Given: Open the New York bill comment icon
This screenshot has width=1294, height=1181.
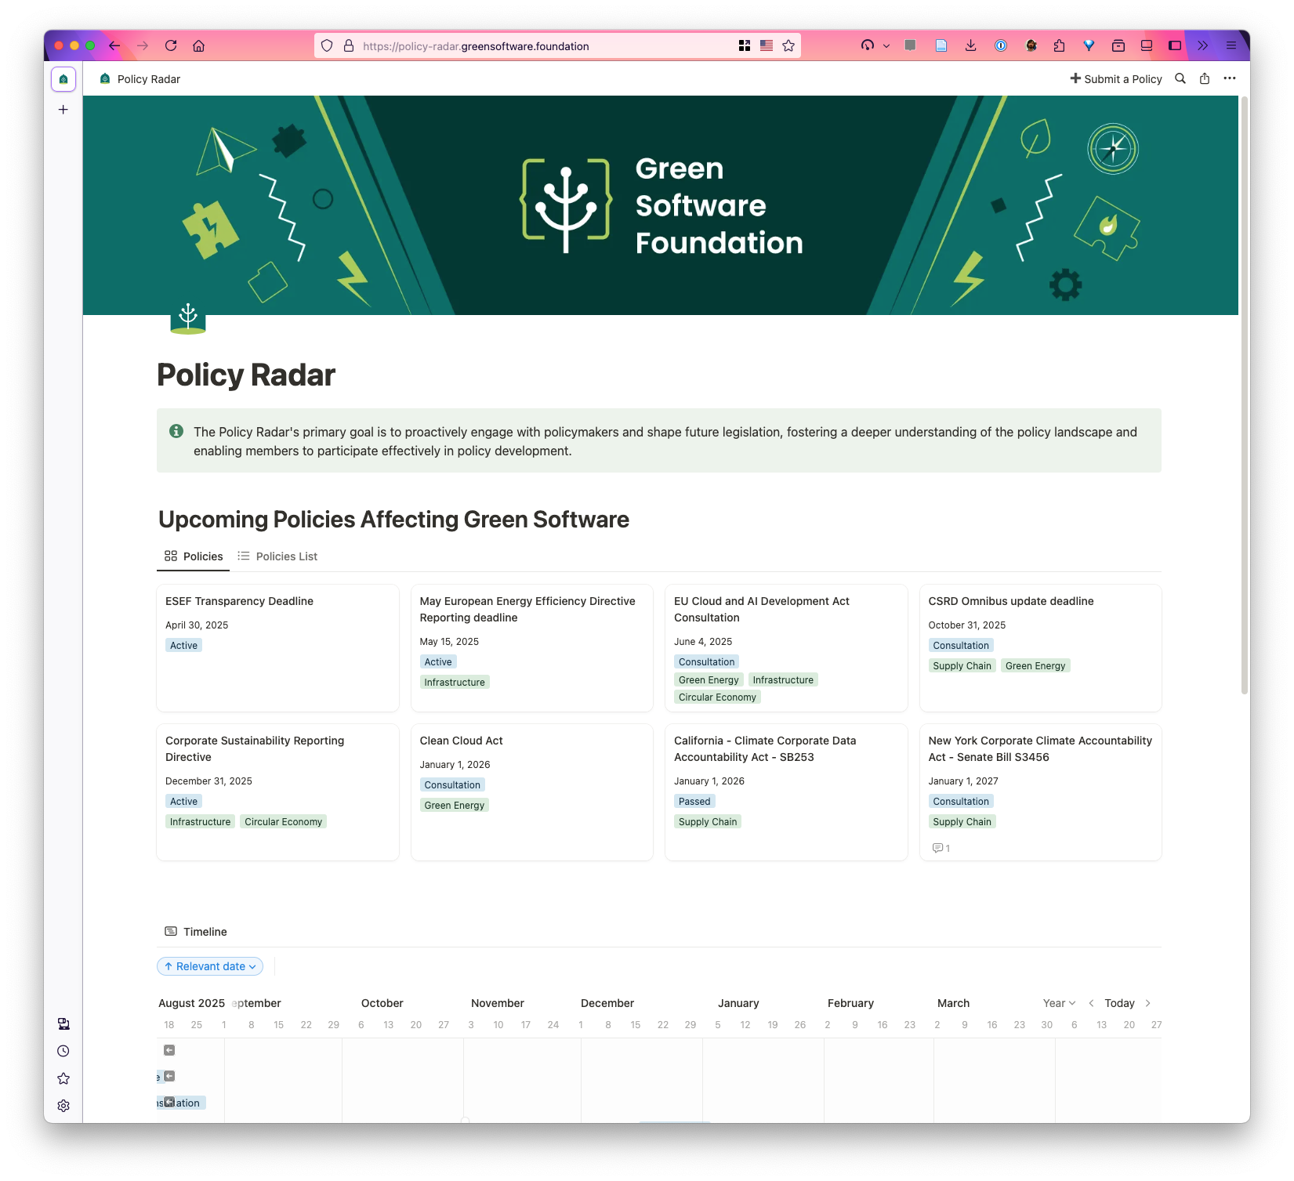Looking at the screenshot, I should pos(941,848).
